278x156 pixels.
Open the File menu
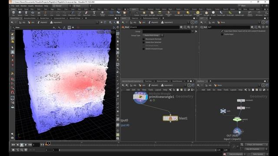[13, 6]
